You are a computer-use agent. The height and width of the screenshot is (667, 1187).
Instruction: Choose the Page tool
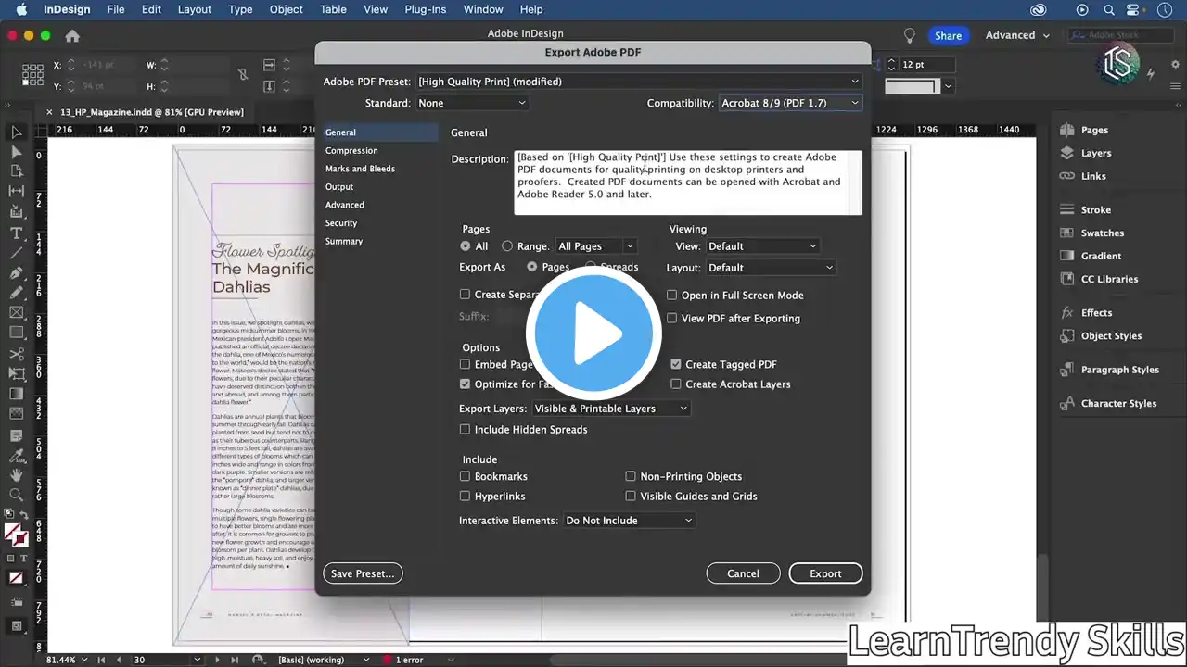17,171
